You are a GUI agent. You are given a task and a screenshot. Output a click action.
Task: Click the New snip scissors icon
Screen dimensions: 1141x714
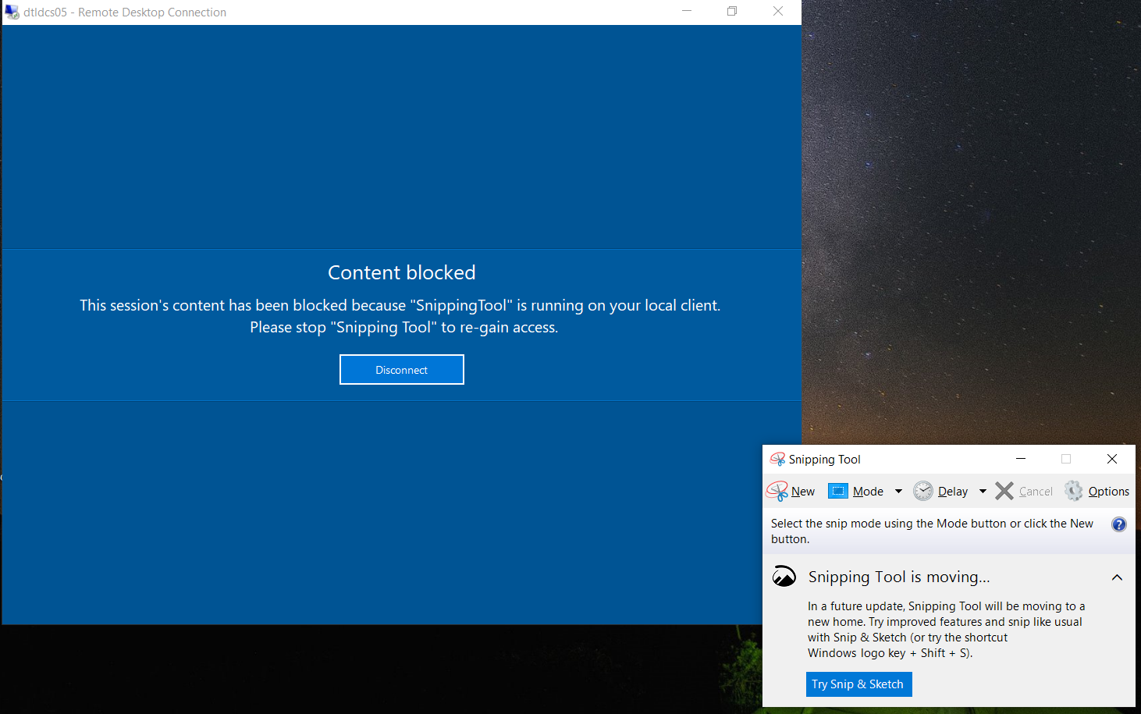click(x=778, y=491)
